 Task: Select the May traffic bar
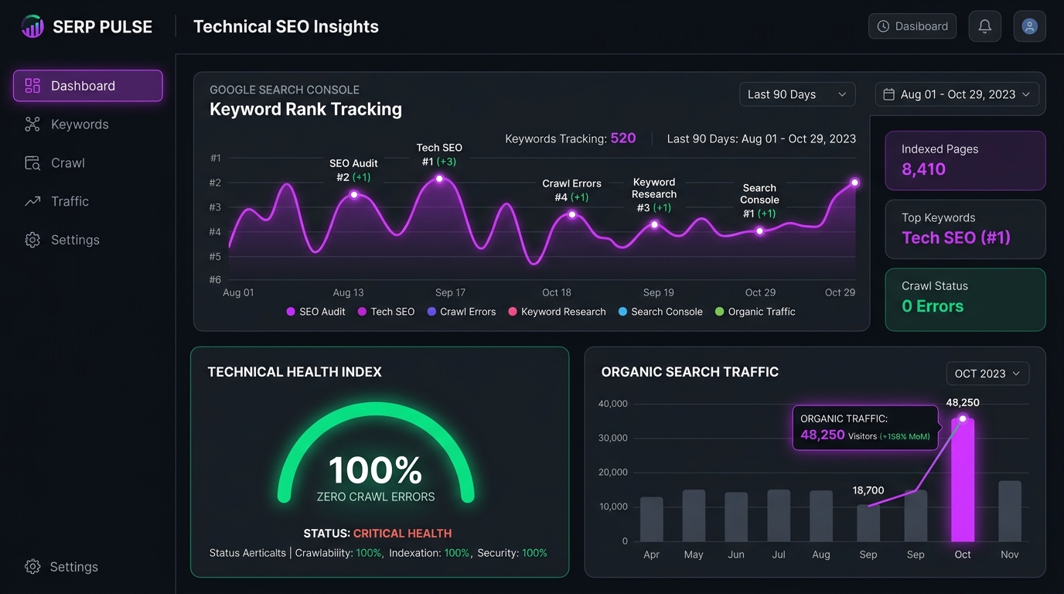[694, 516]
